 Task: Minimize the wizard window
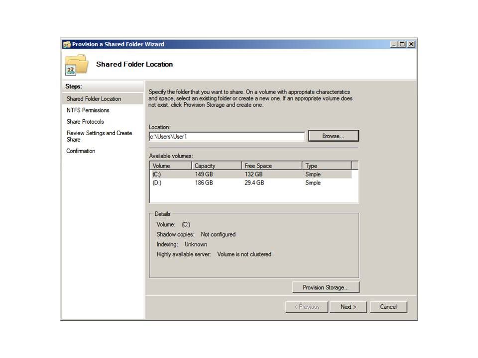[x=395, y=44]
